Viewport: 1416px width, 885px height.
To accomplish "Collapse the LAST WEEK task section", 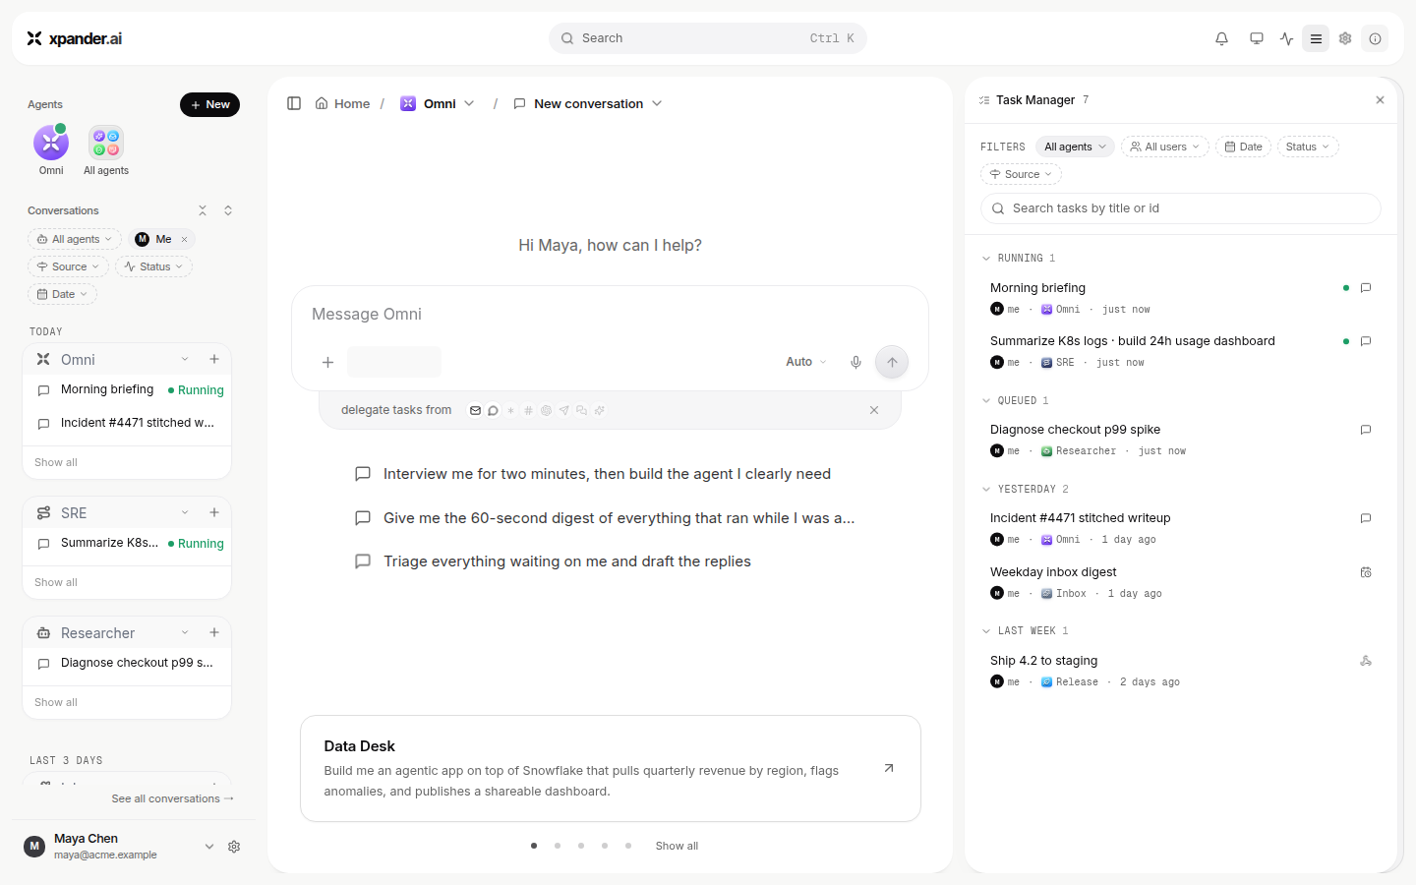I will pos(986,631).
